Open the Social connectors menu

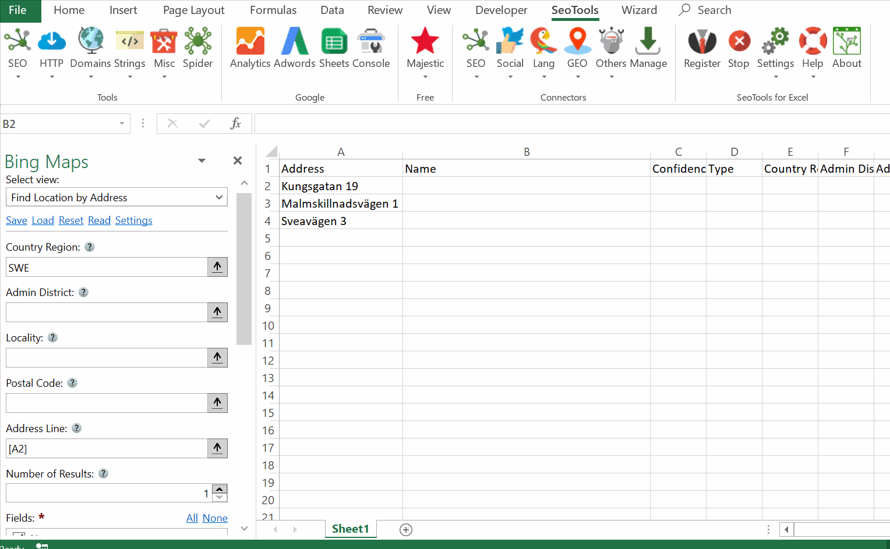[510, 52]
